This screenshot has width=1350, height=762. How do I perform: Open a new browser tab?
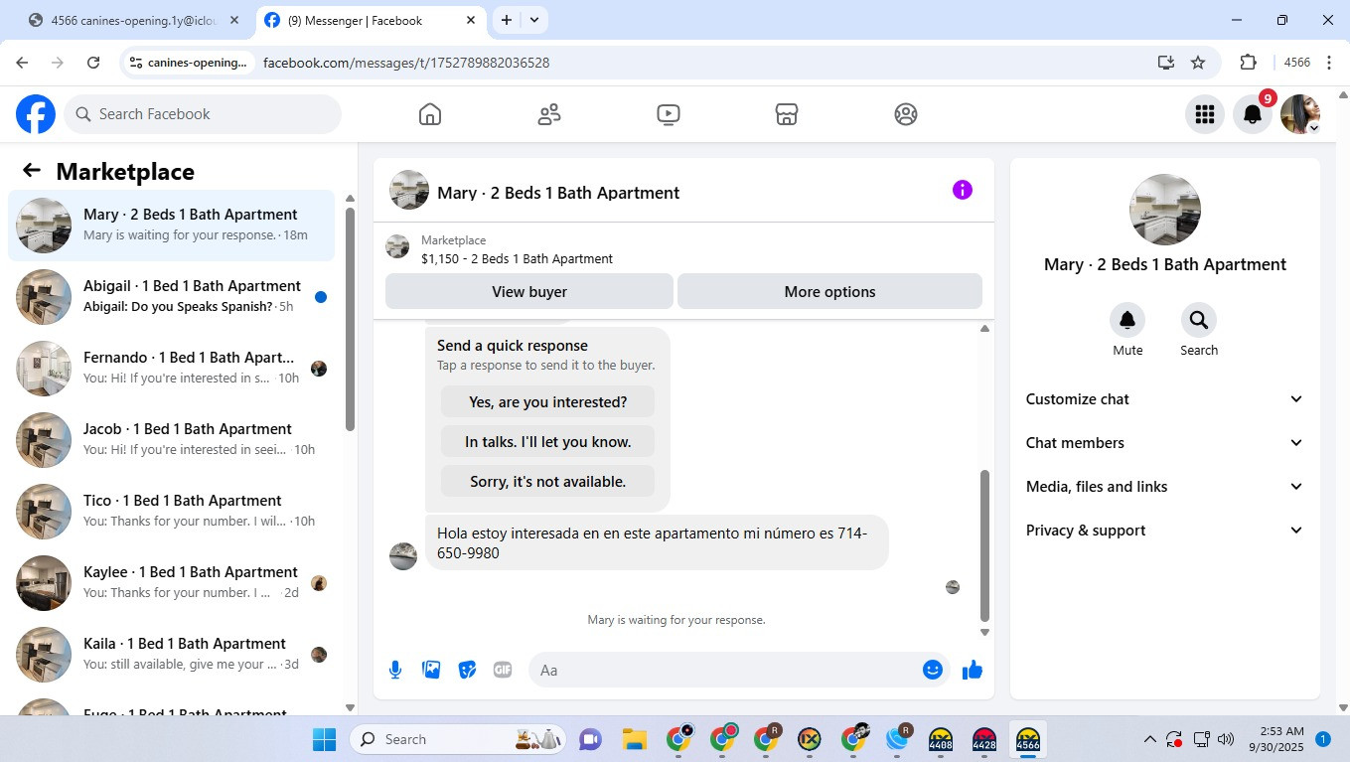pyautogui.click(x=507, y=20)
